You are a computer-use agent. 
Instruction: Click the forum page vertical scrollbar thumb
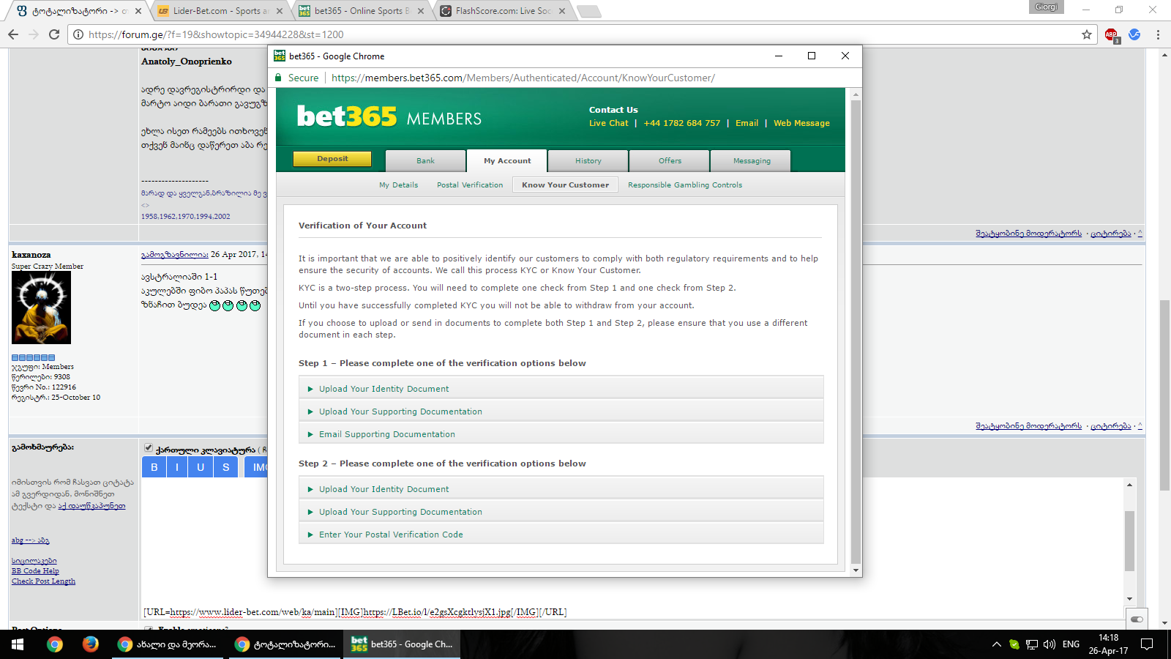coord(1165,395)
